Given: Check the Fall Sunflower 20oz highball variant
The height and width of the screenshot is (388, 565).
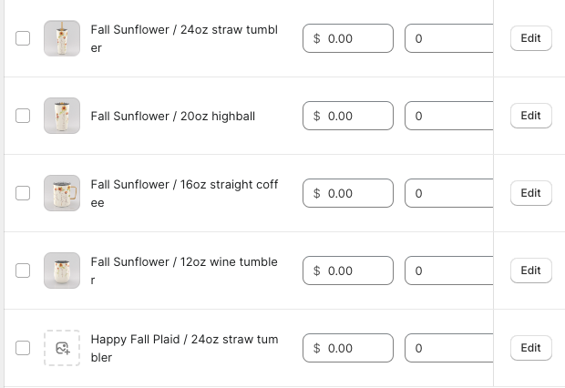Looking at the screenshot, I should (23, 116).
